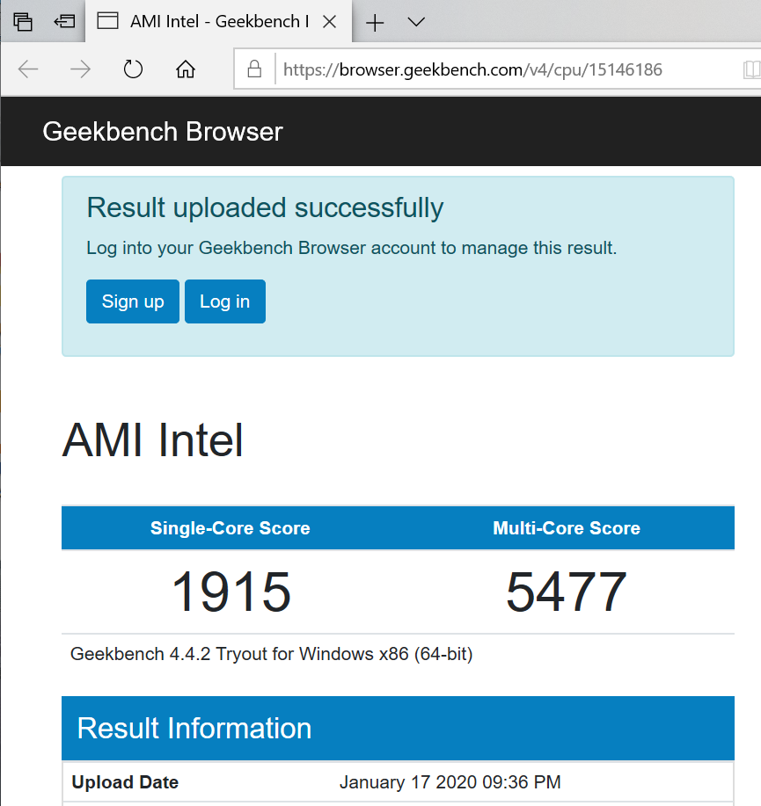
Task: Close the AMI Intel Geekbench tab
Action: coord(329,22)
